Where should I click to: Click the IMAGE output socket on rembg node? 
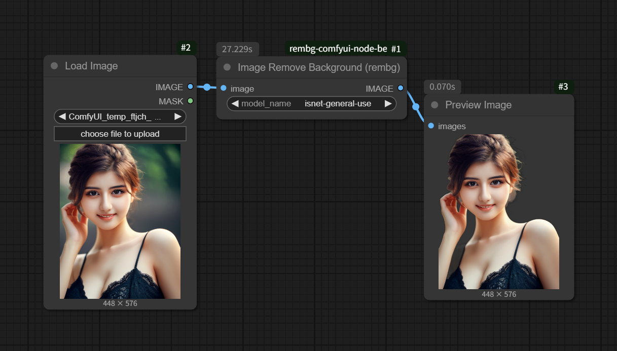coord(401,88)
